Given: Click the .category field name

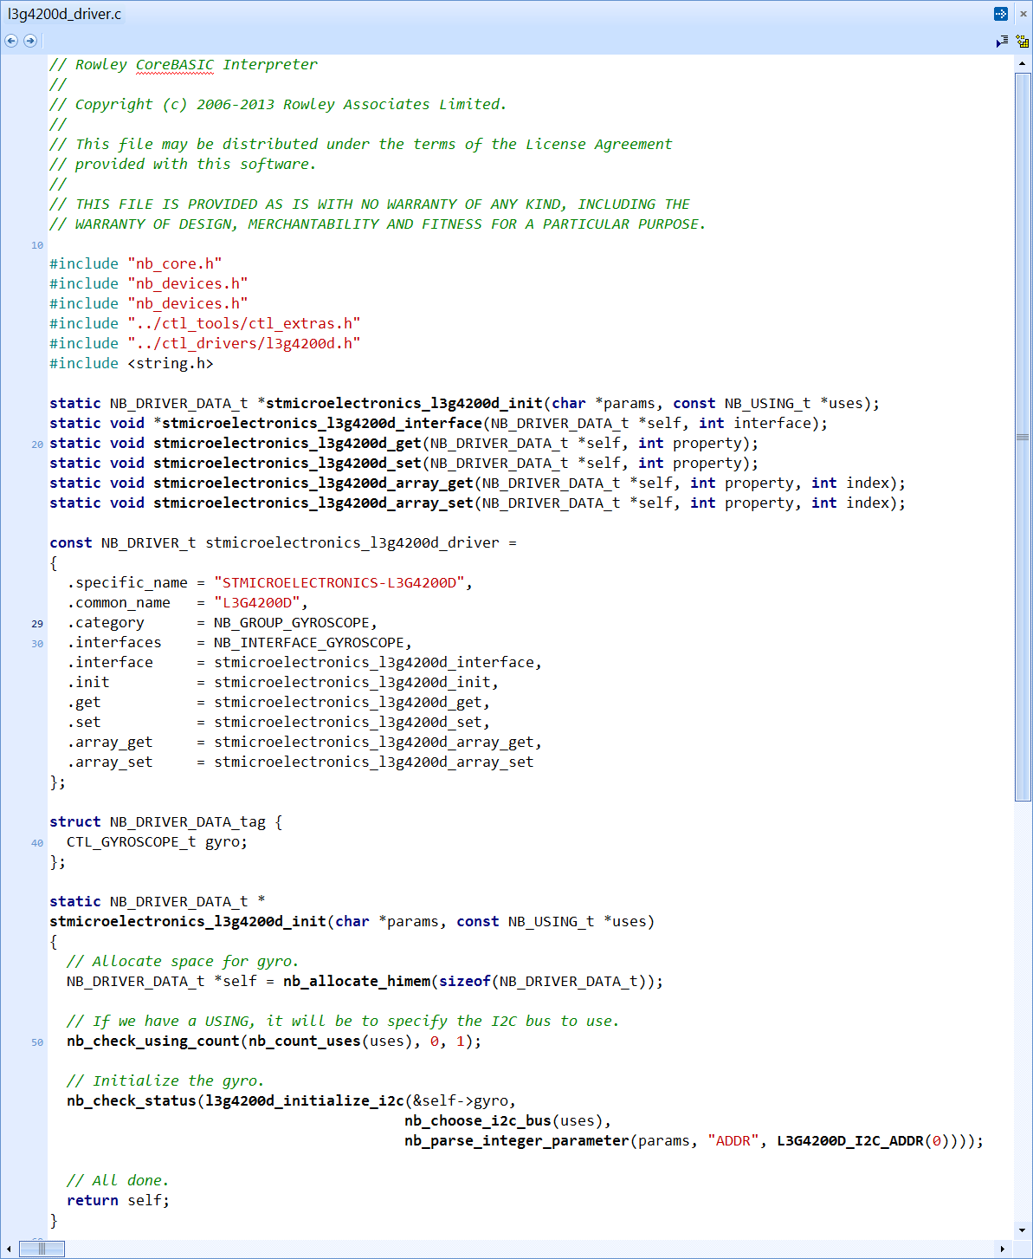Looking at the screenshot, I should tap(106, 622).
